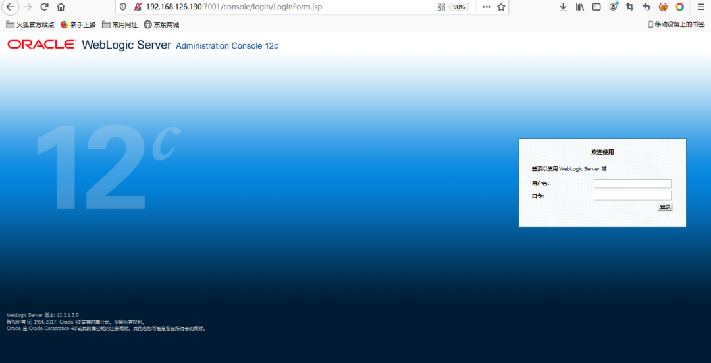Open the 京东商城 bookmark
The width and height of the screenshot is (711, 363).
click(x=161, y=24)
